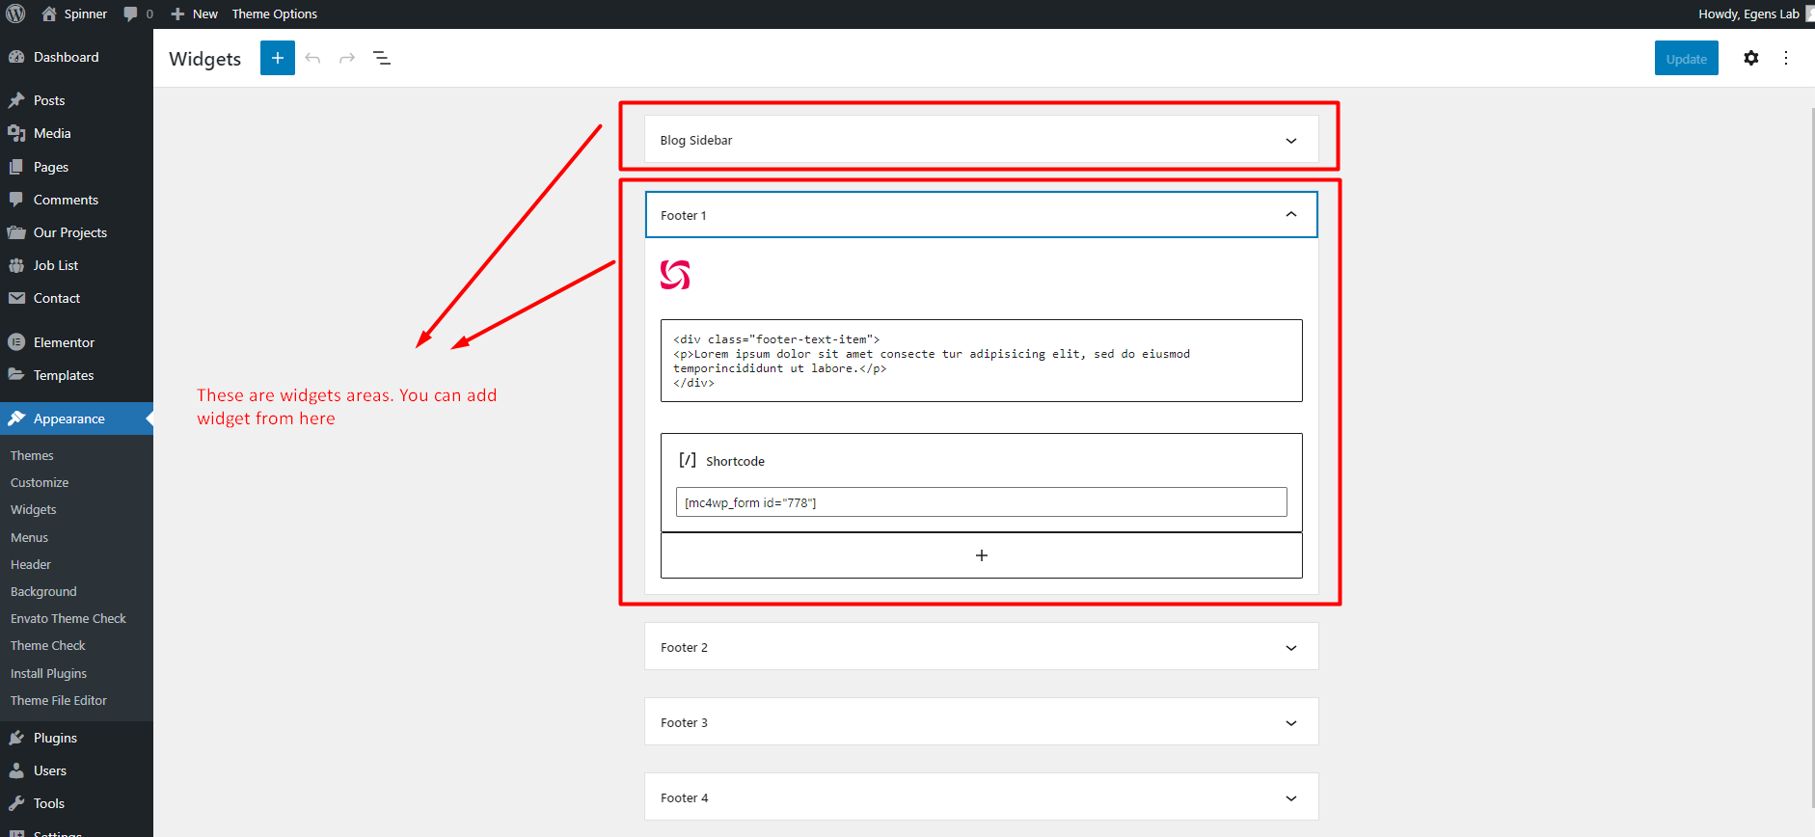Click the Contact envelope icon
The width and height of the screenshot is (1815, 837).
coord(16,298)
